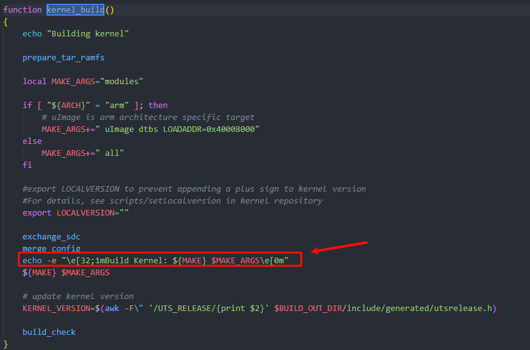This screenshot has width=530, height=350.
Task: Click the prepare_tar_ramfs call
Action: coord(63,57)
